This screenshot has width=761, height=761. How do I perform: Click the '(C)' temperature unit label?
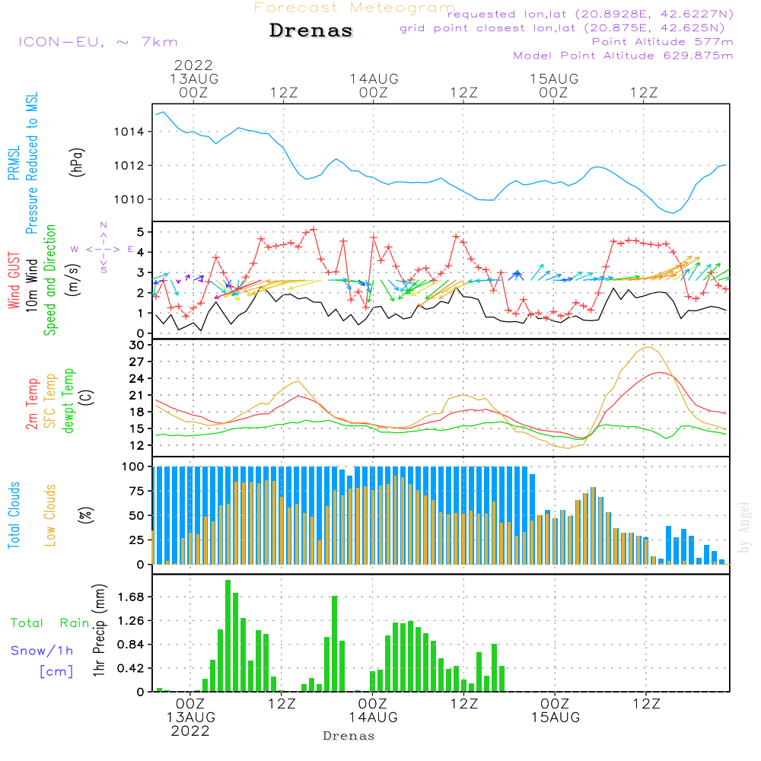tap(86, 397)
